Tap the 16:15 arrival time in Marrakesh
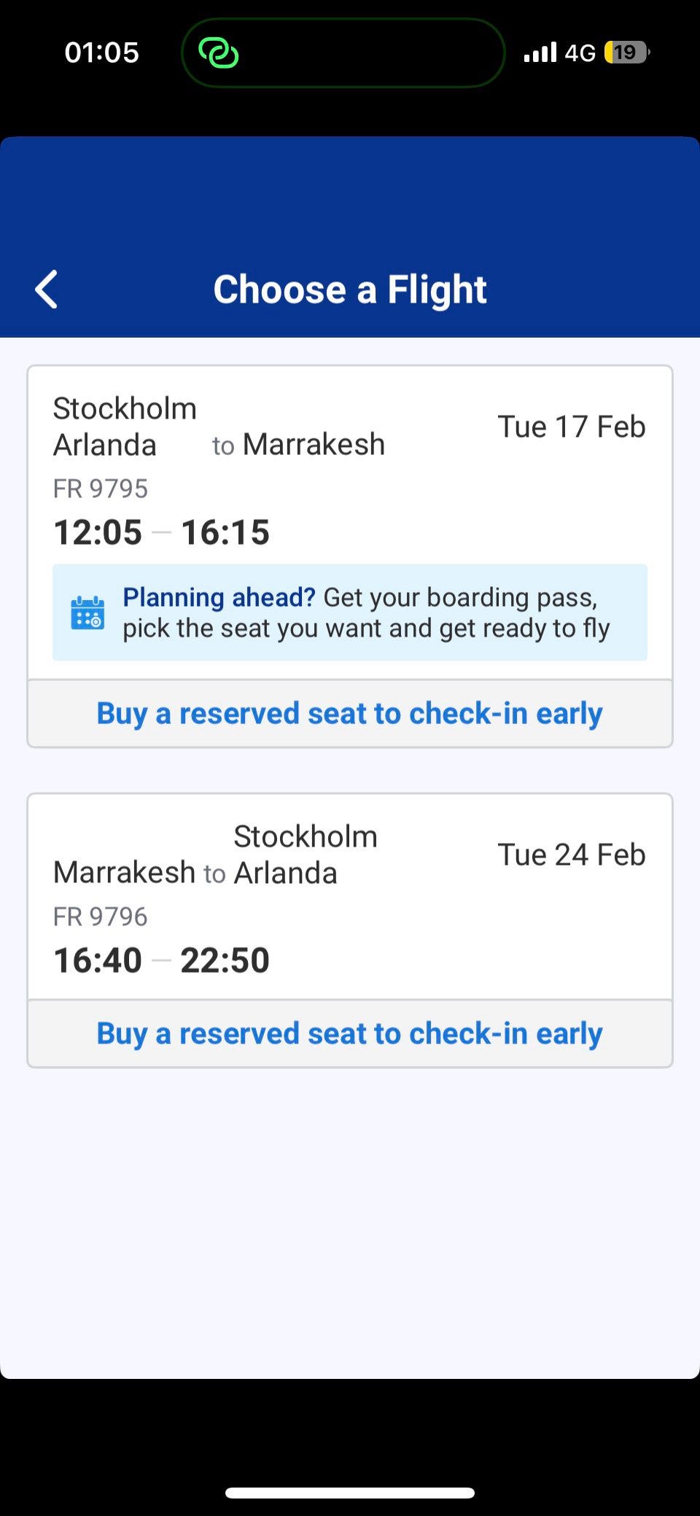The image size is (700, 1516). point(225,532)
